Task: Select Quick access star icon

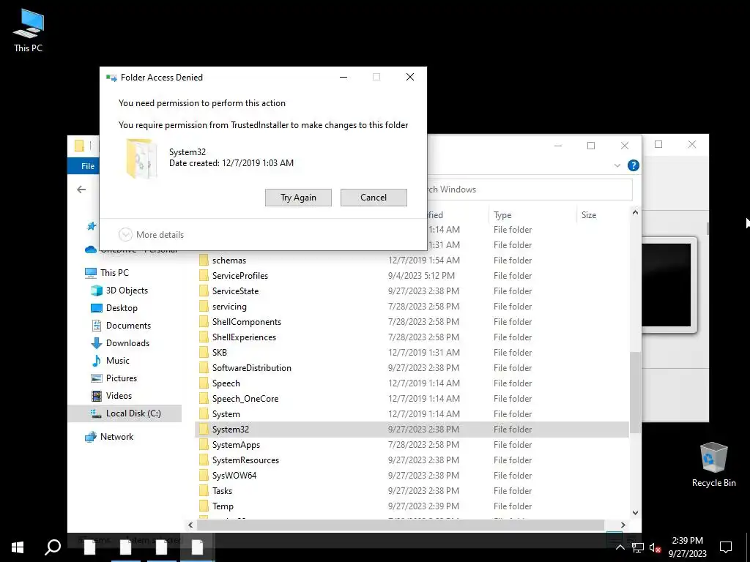Action: coord(92,226)
